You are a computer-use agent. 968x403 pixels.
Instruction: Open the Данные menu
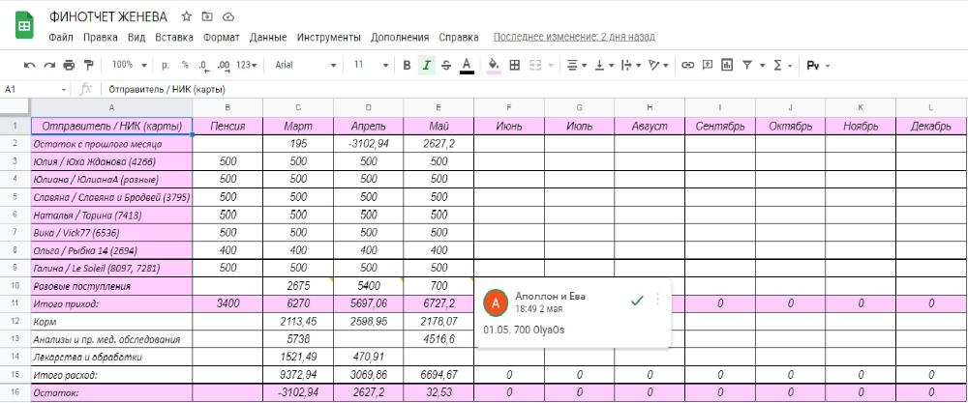pos(267,38)
